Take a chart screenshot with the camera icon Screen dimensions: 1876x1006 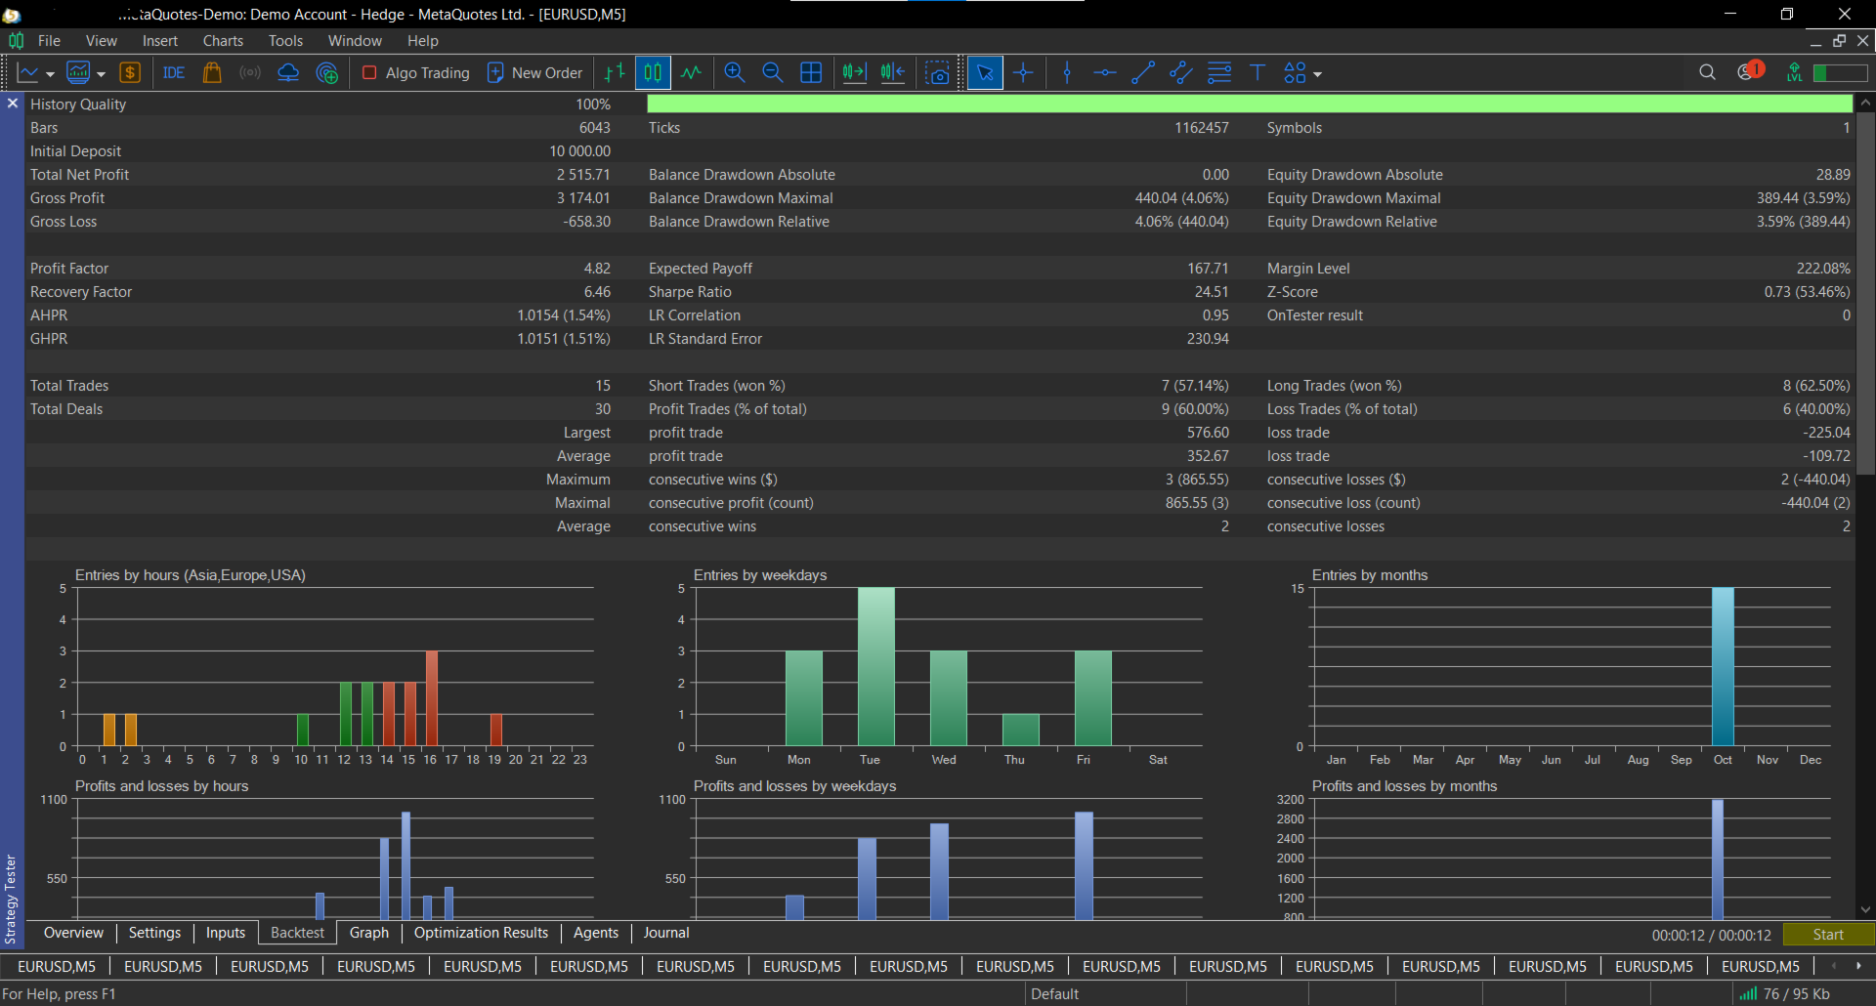click(x=938, y=73)
